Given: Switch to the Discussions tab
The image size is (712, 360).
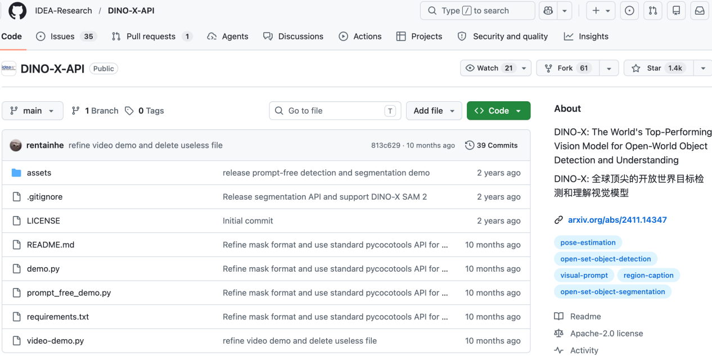Looking at the screenshot, I should tap(293, 36).
